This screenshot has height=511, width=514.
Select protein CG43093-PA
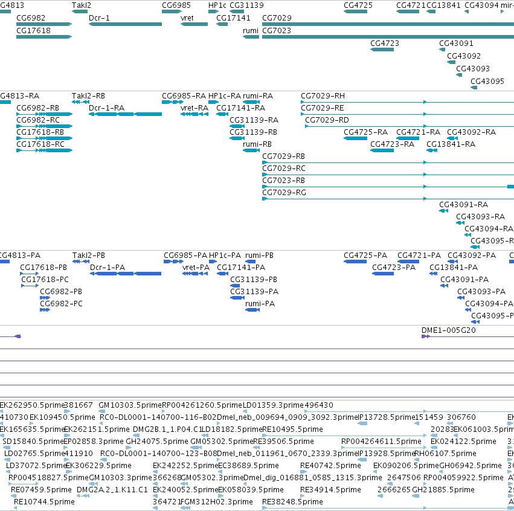461,298
